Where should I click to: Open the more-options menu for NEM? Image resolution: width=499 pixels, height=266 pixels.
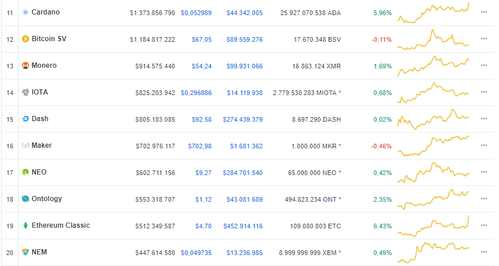coord(484,252)
